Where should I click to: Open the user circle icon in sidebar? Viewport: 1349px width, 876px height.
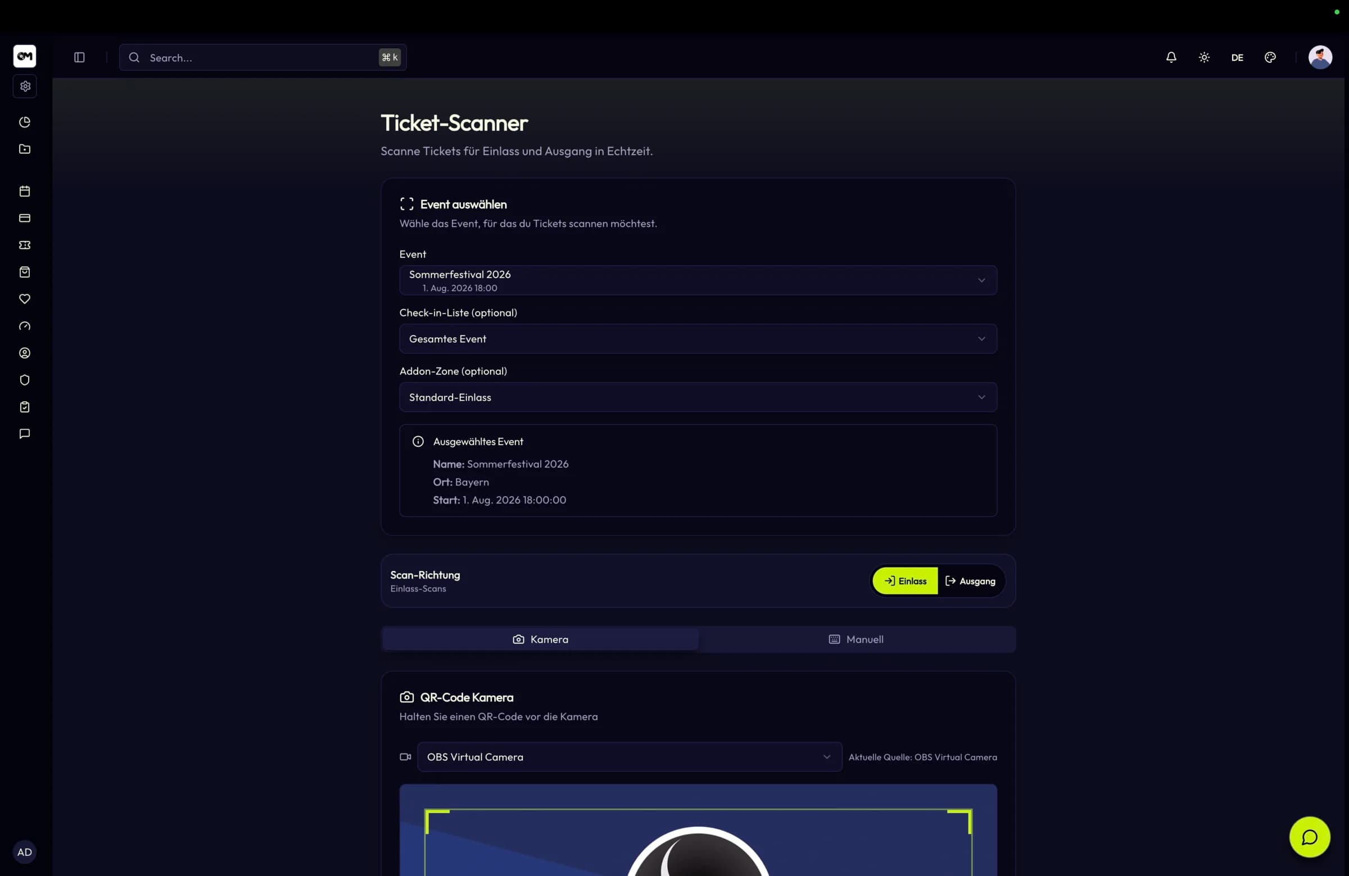coord(24,353)
